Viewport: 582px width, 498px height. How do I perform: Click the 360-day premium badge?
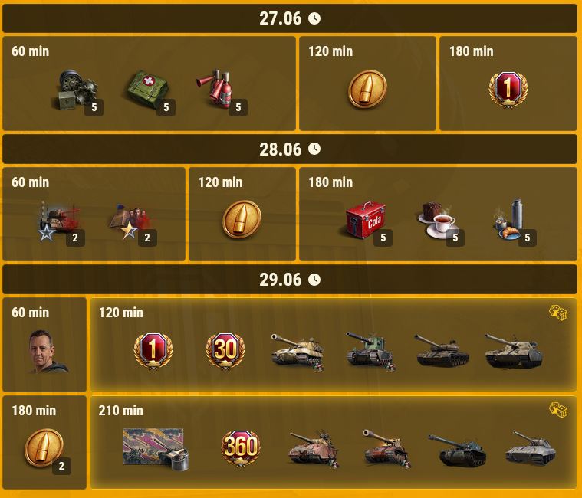241,448
